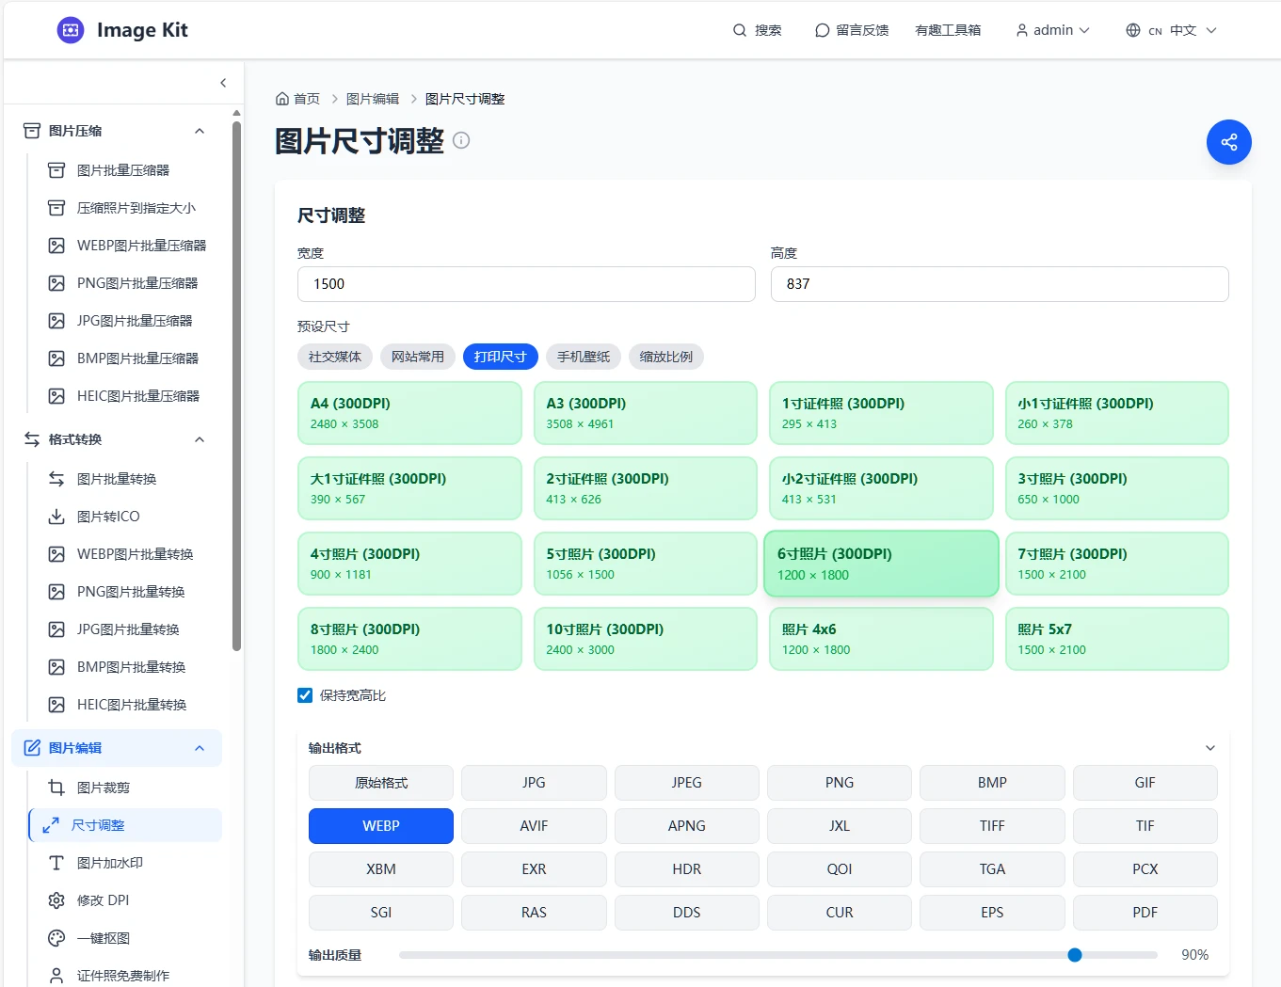Click the blue share button icon
This screenshot has height=987, width=1281.
pos(1228,142)
